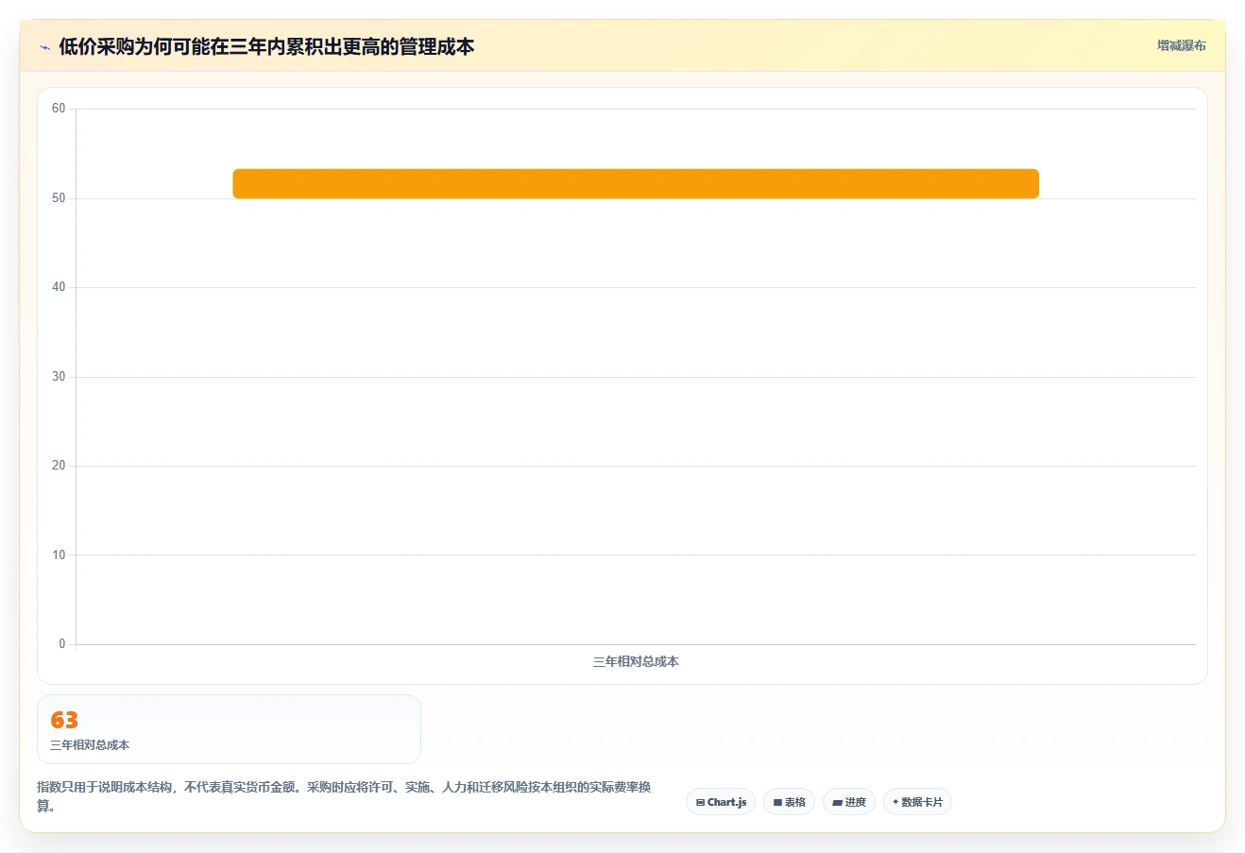Click the footnote text starting 指数只用于说明成本结构
1245x853 pixels.
pos(344,796)
